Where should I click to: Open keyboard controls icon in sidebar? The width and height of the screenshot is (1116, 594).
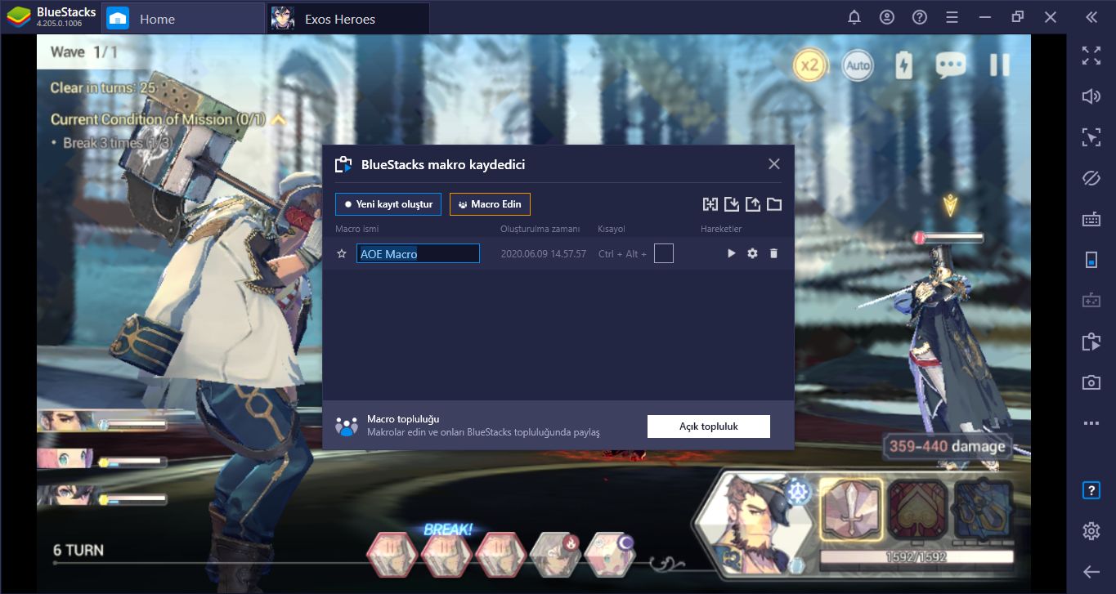1091,219
